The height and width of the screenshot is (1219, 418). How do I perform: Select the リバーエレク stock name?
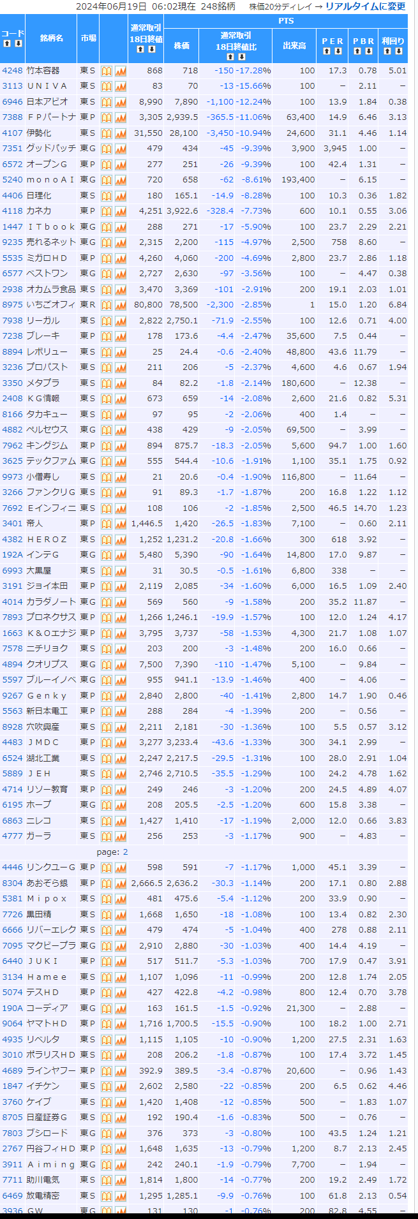coord(51,930)
